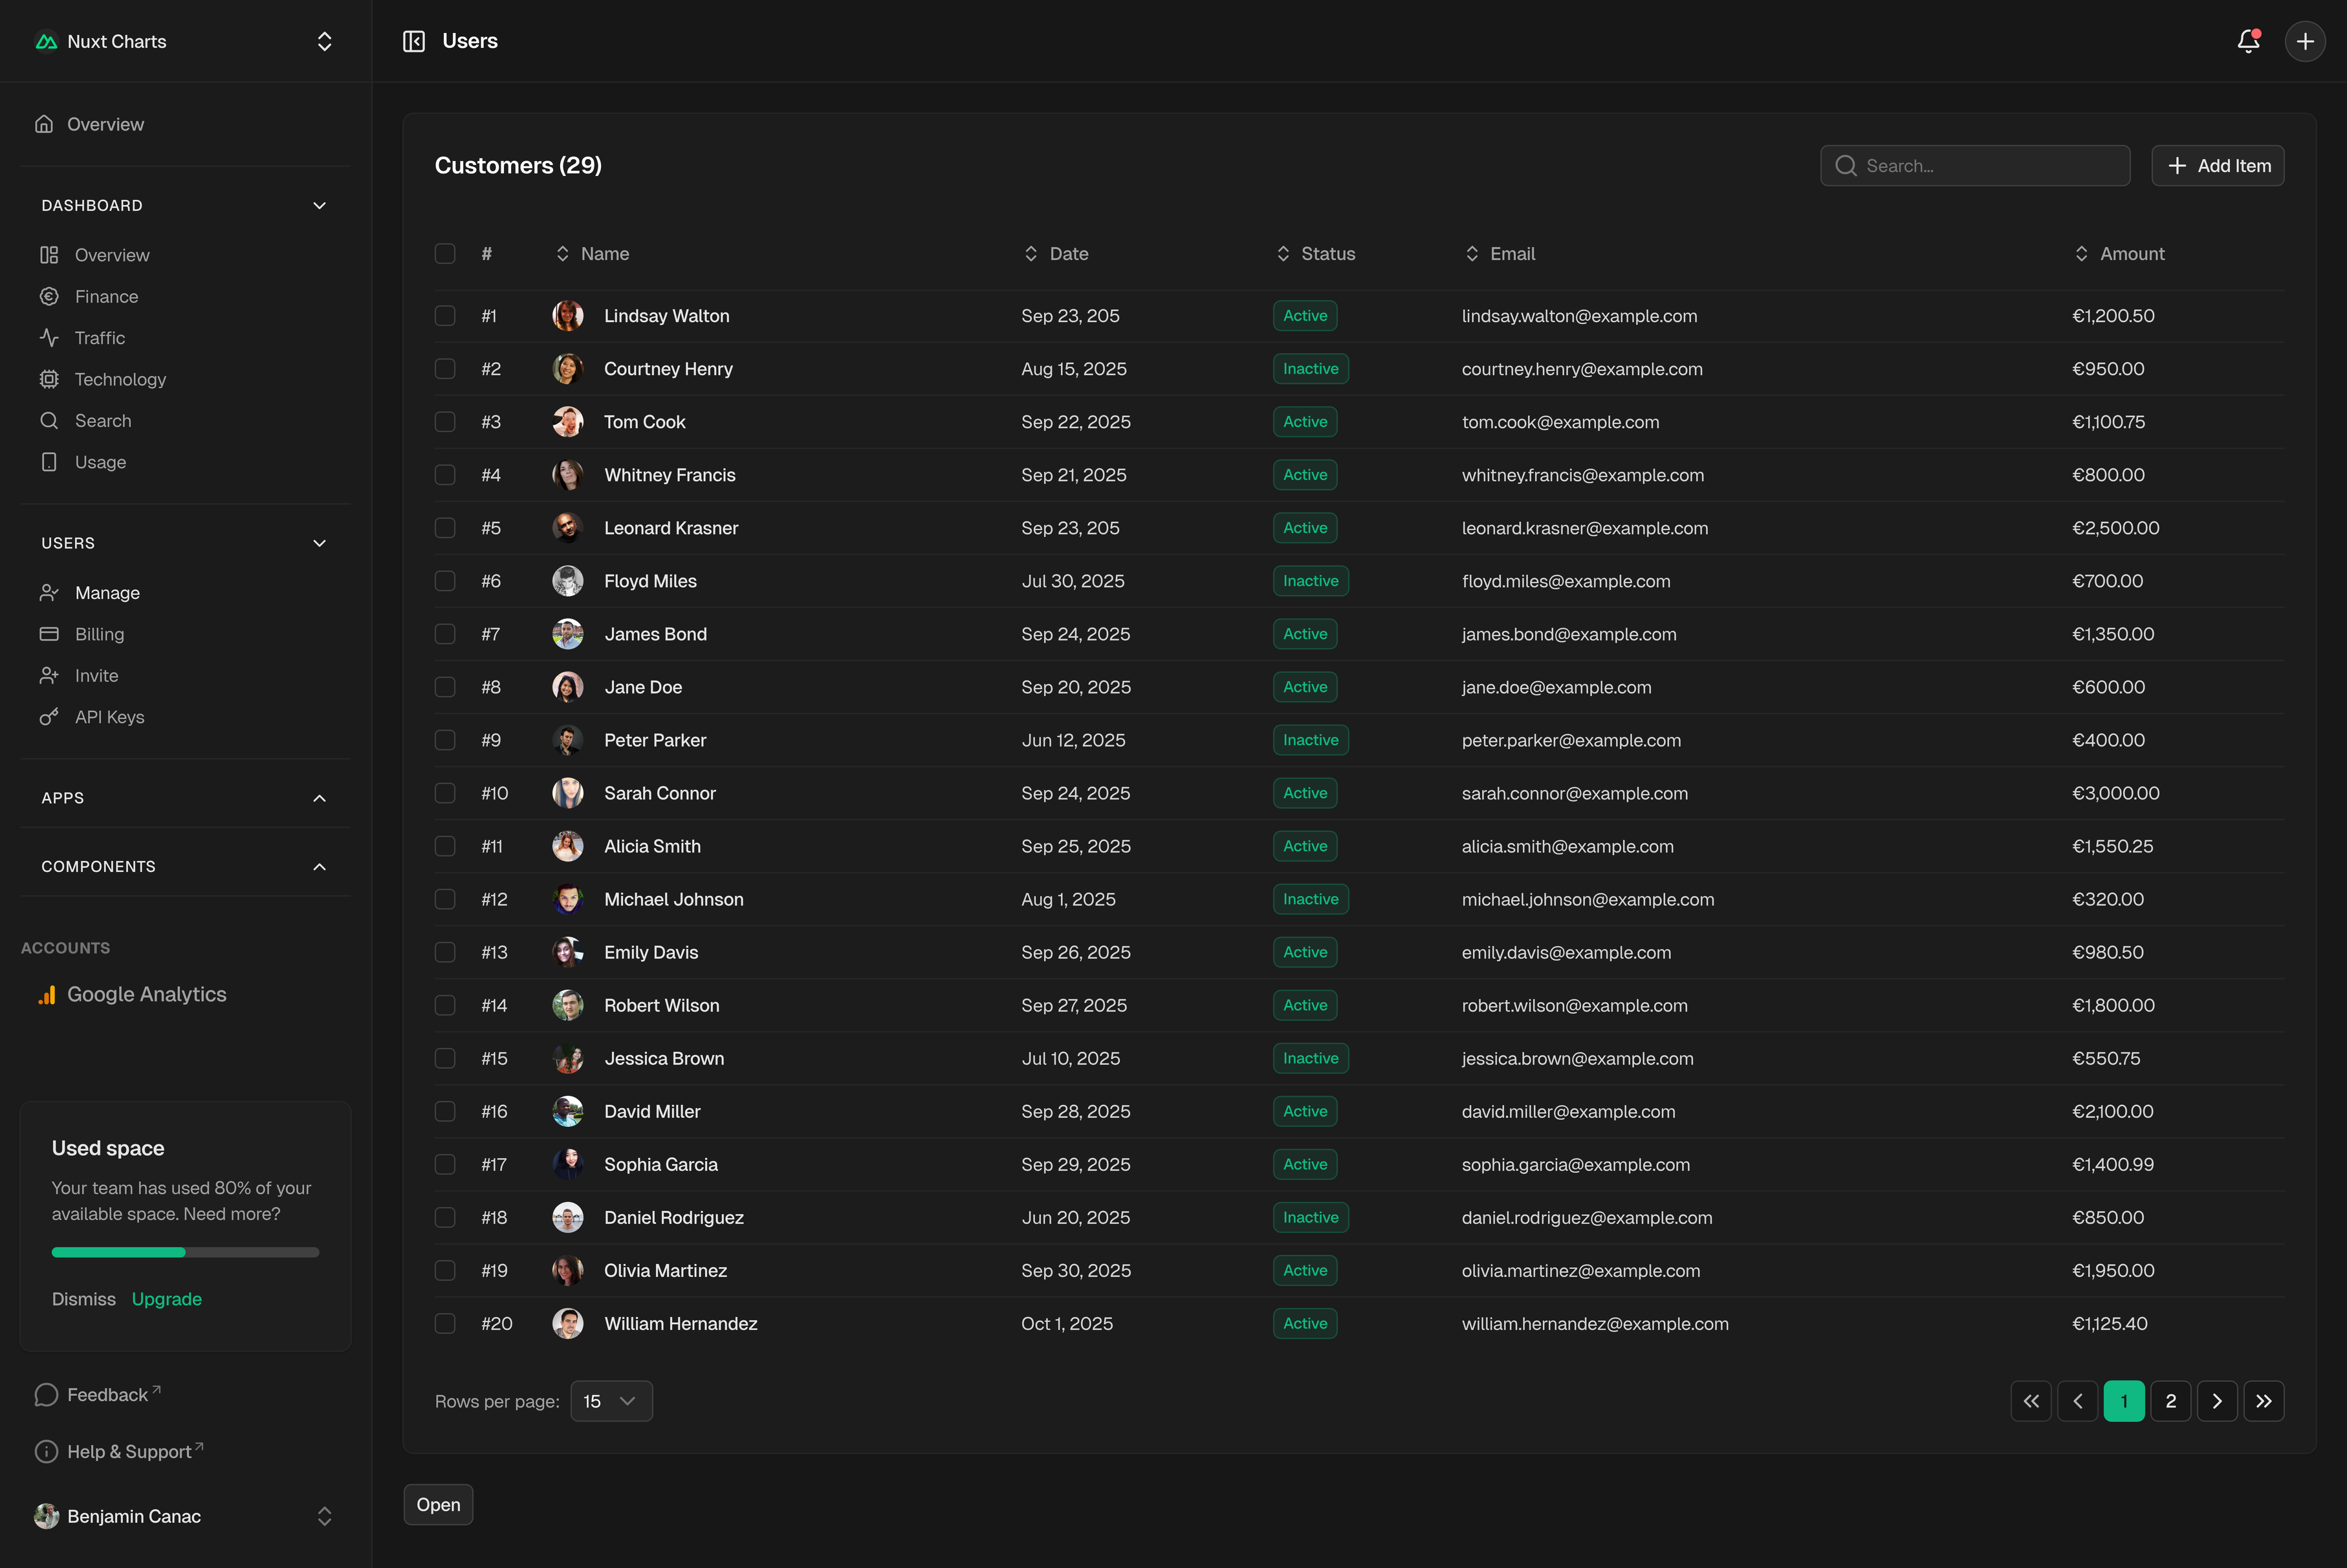Click the Add Item button
The width and height of the screenshot is (2347, 1568).
point(2217,166)
